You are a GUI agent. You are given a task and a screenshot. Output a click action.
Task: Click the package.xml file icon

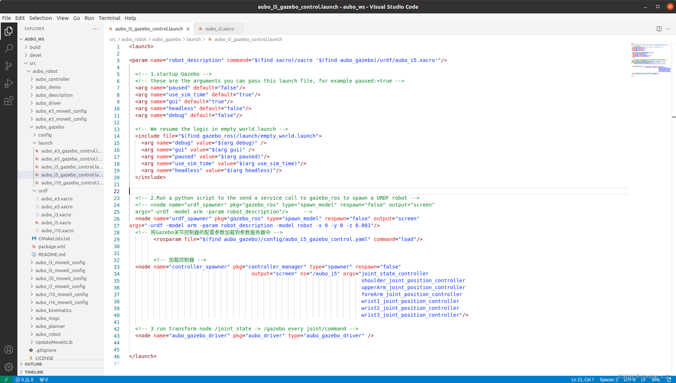pyautogui.click(x=34, y=246)
